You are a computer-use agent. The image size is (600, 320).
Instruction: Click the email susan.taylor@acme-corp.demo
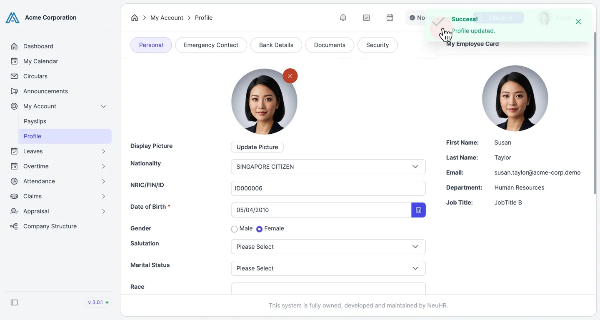537,172
